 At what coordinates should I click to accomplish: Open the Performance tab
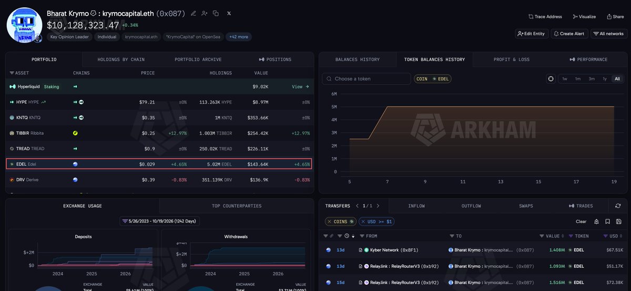click(x=588, y=59)
